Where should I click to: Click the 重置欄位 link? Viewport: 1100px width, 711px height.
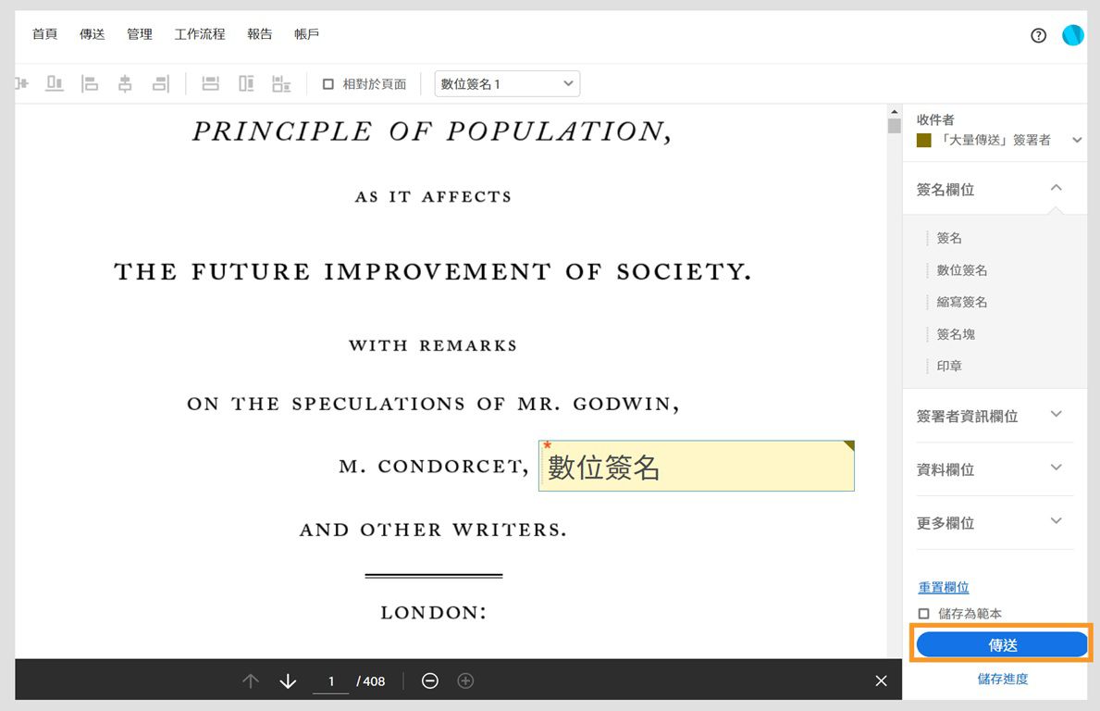point(944,588)
